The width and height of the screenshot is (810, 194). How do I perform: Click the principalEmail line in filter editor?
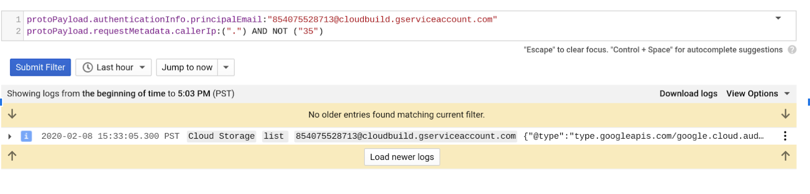click(x=262, y=19)
